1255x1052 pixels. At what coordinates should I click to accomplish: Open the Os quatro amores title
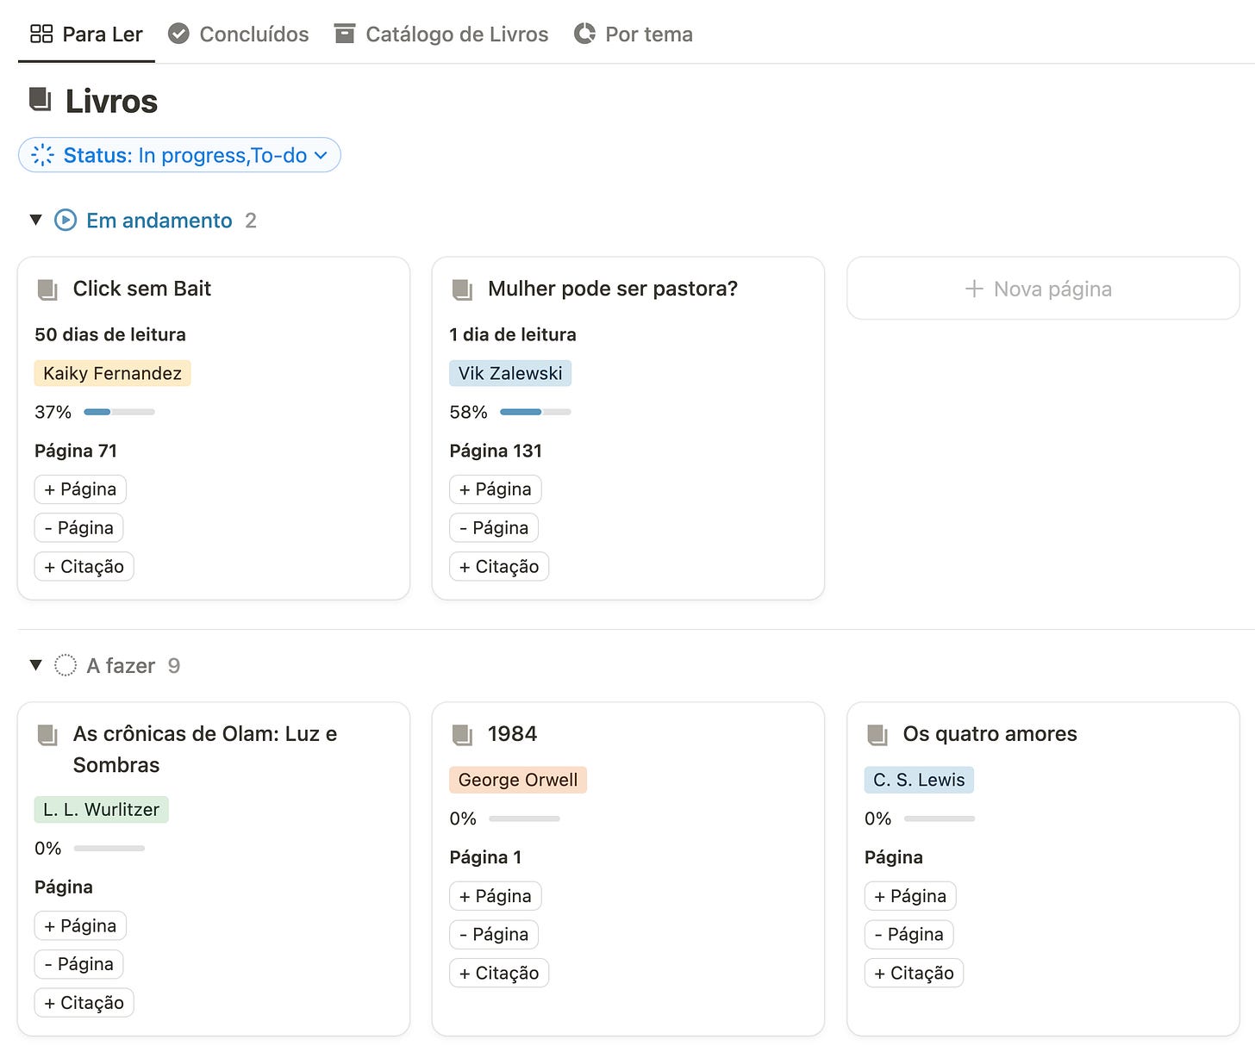(990, 734)
